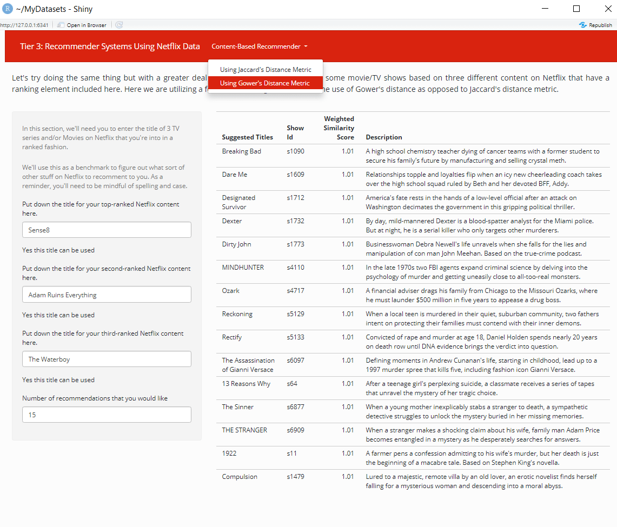Screen dimensions: 617x527
Task: Click the Suggested Titles column header
Action: click(x=248, y=137)
